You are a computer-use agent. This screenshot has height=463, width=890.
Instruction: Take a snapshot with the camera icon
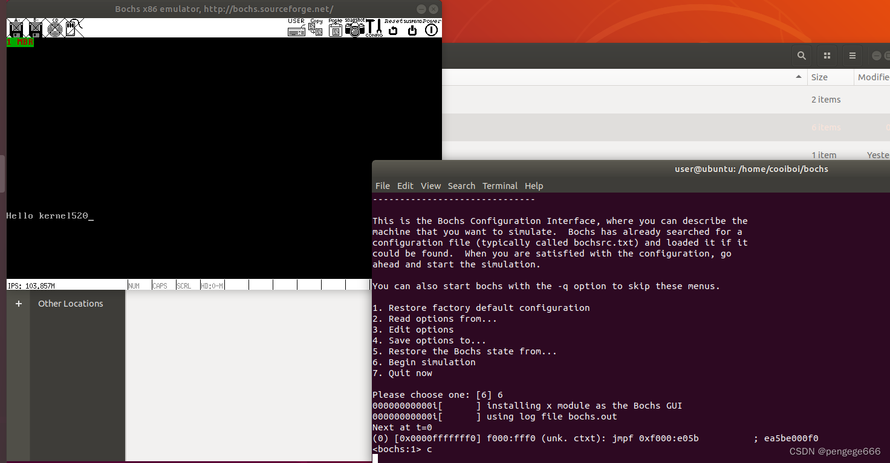click(x=355, y=28)
